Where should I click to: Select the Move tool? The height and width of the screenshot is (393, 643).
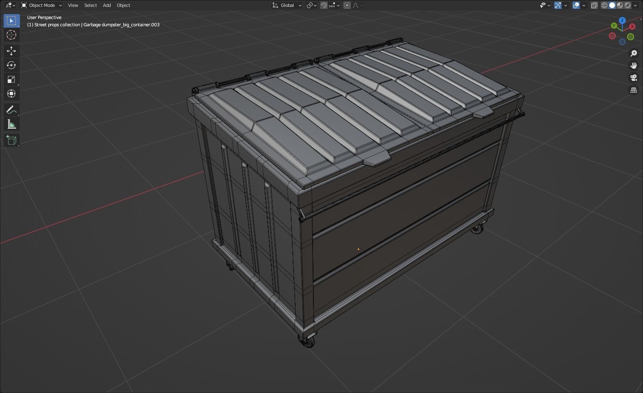pos(11,51)
